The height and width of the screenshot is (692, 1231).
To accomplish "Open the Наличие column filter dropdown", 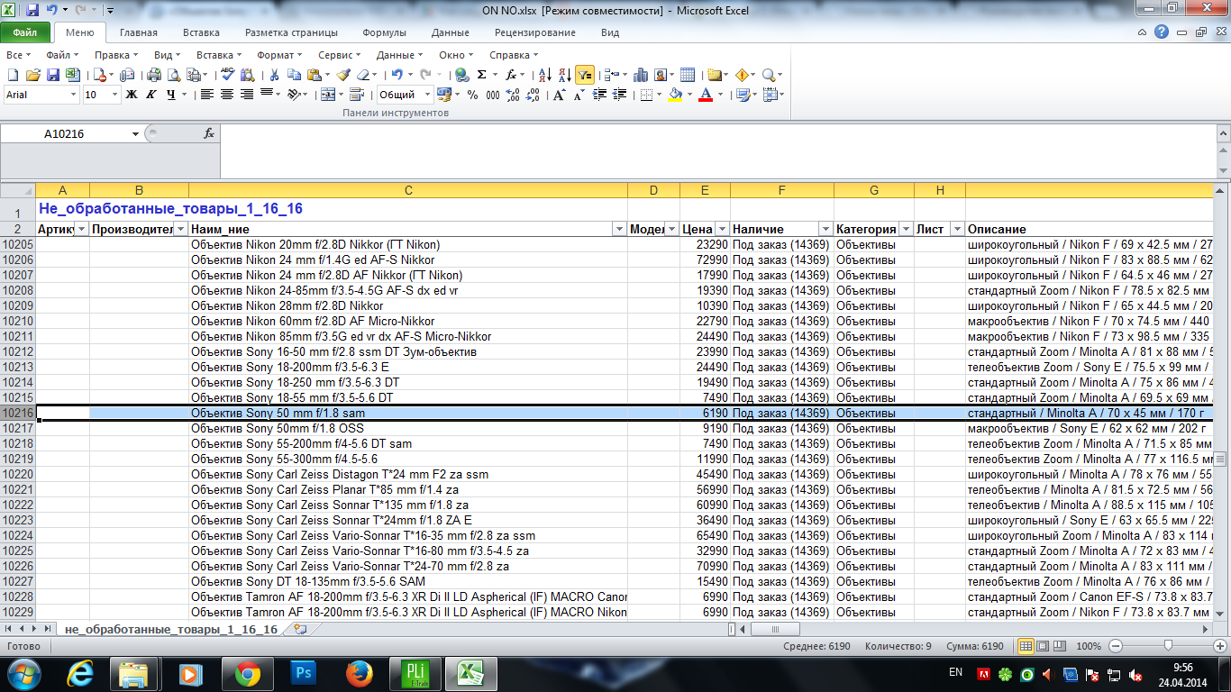I will (x=825, y=230).
